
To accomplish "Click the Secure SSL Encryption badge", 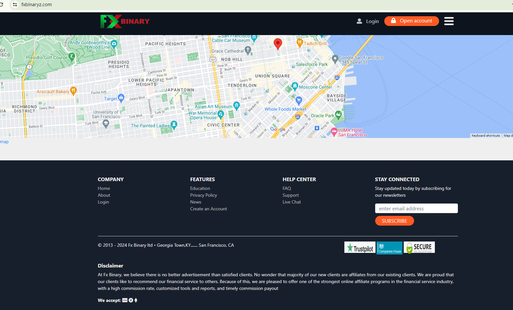I will pos(419,247).
